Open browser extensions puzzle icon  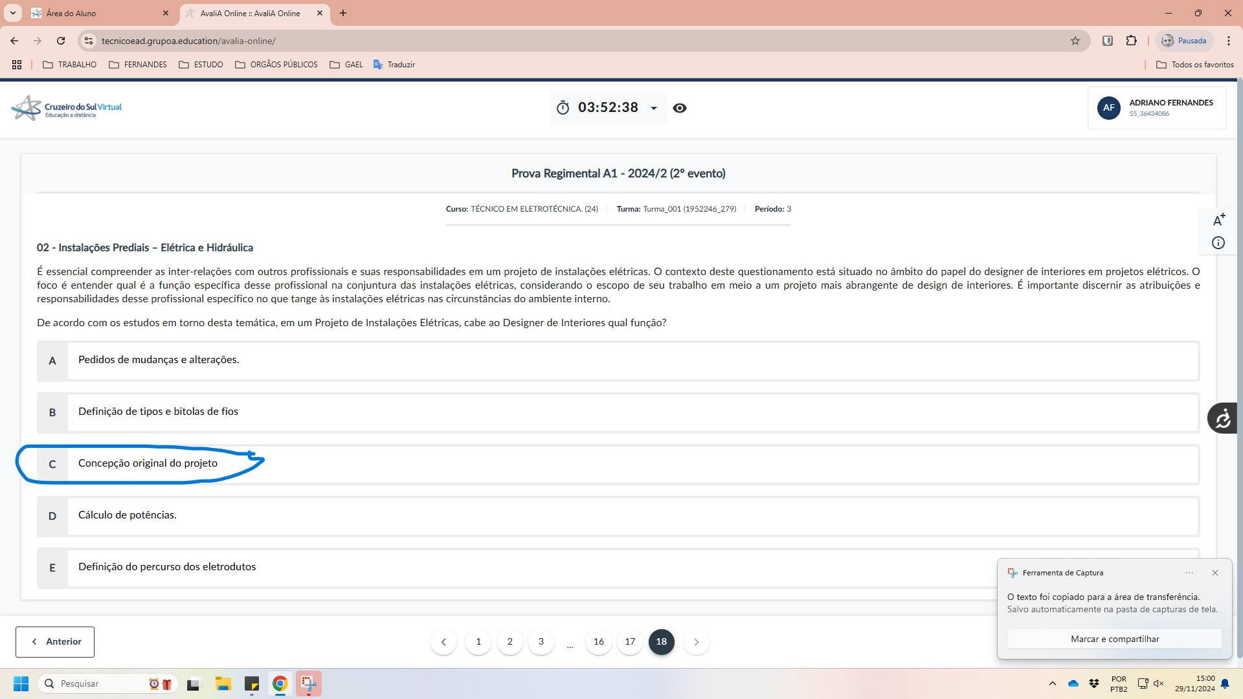pos(1131,41)
